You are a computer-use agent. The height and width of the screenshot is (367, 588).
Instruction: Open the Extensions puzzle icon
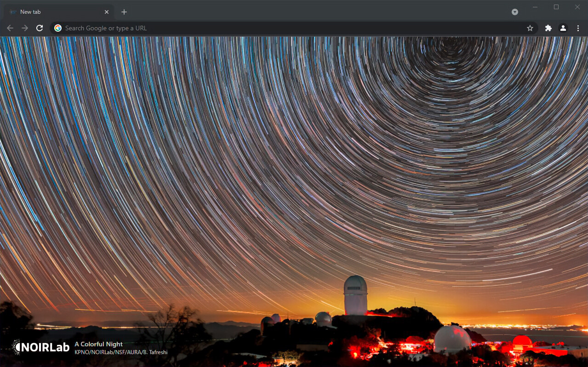[x=548, y=28]
